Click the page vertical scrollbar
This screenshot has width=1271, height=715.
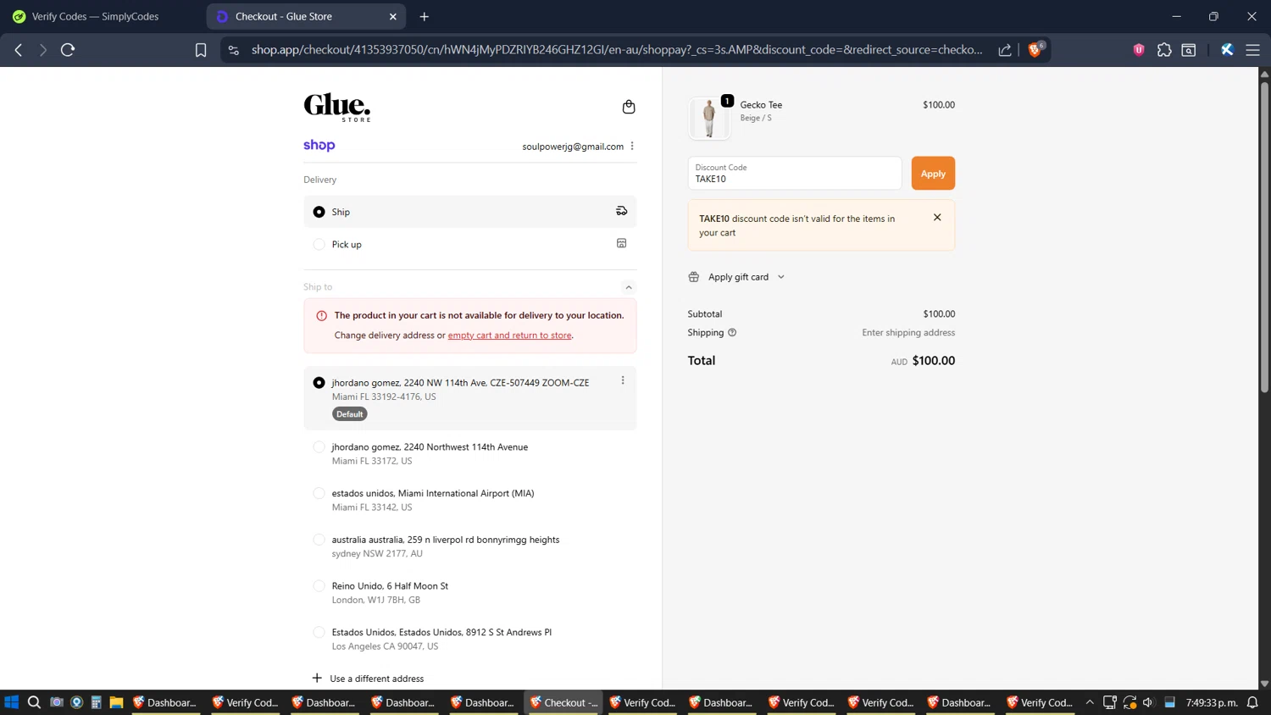[1264, 237]
